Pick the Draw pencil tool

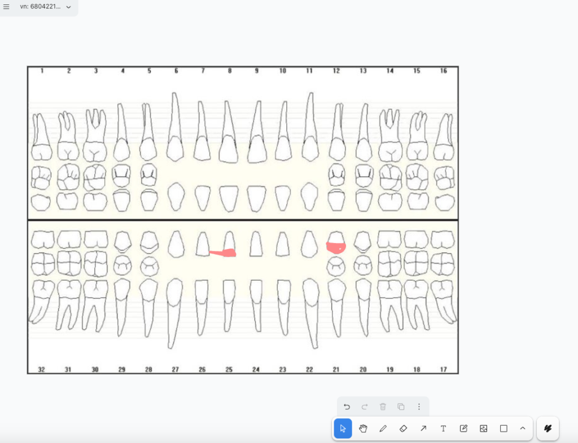[x=383, y=428]
